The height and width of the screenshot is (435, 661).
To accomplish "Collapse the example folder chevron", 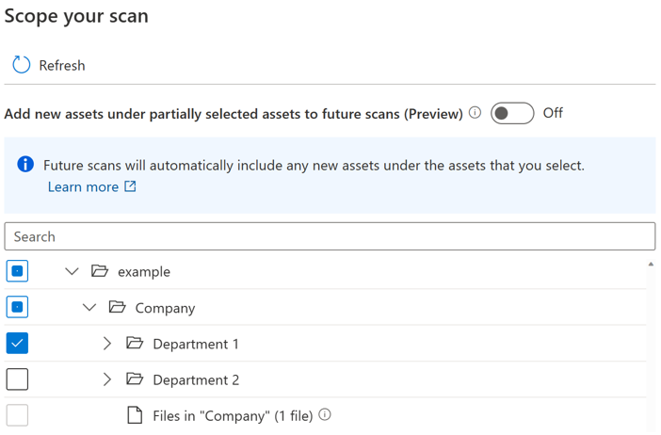I will [72, 271].
